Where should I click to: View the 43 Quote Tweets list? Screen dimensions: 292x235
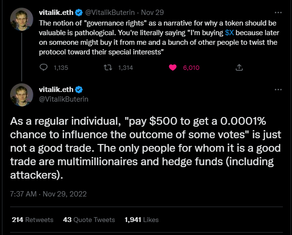pyautogui.click(x=89, y=220)
